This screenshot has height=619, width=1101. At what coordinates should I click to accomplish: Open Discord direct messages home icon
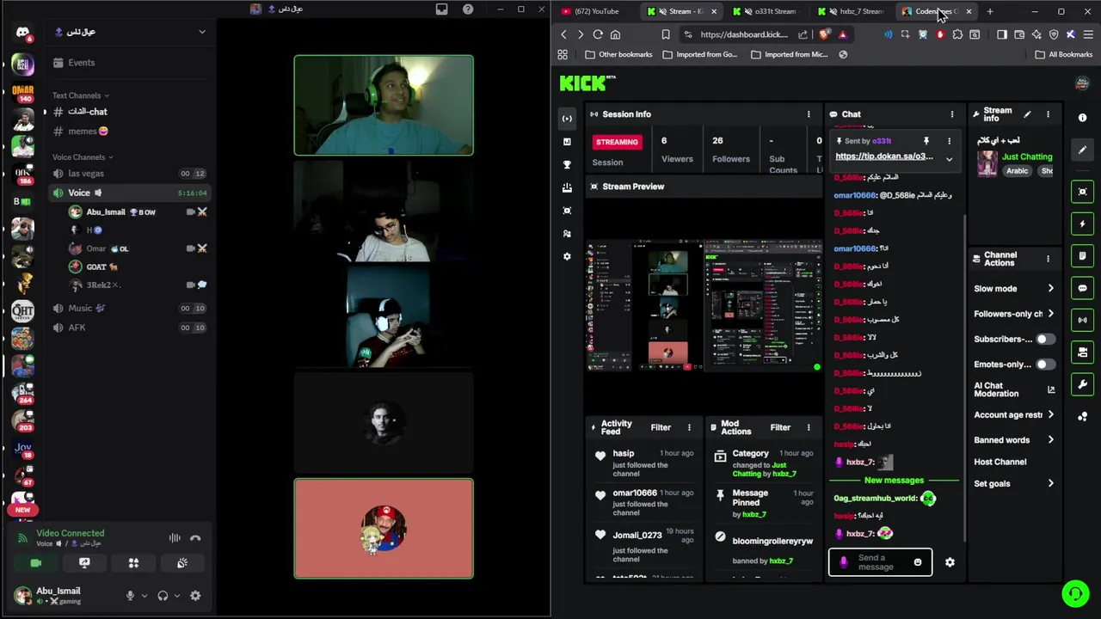tap(23, 33)
